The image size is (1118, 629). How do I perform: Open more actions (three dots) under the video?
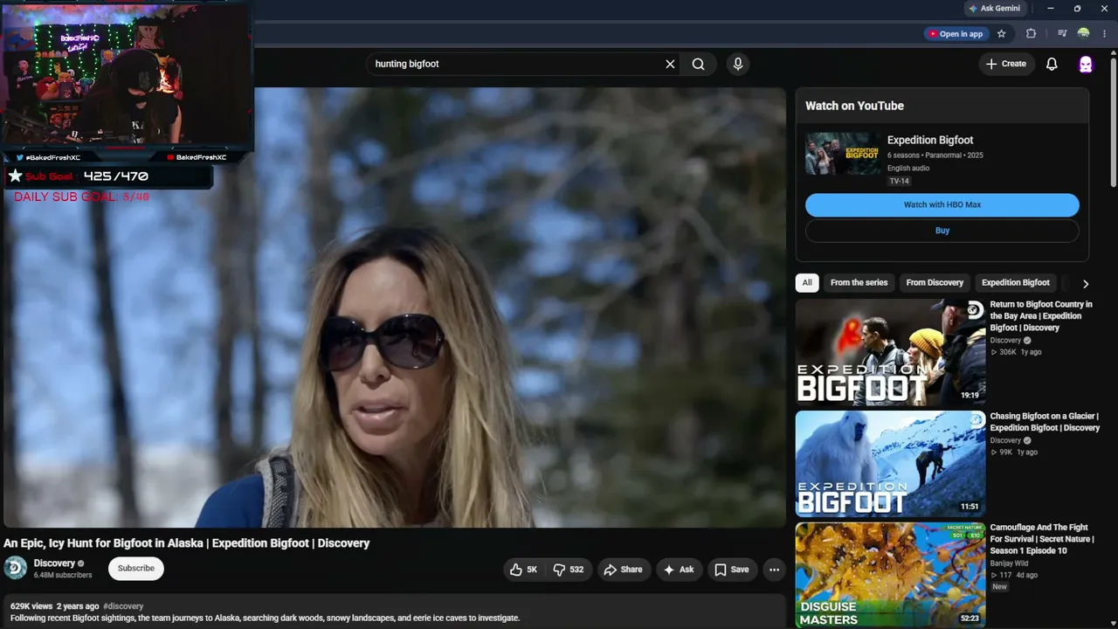click(x=774, y=570)
